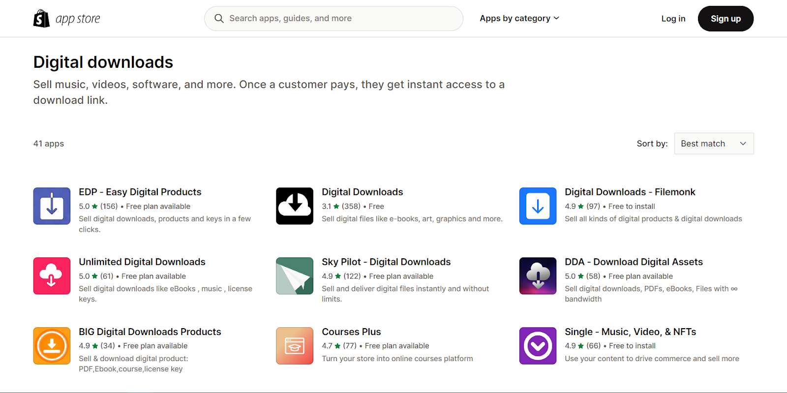
Task: Click the black cloud Digital Downloads icon
Action: (x=295, y=206)
